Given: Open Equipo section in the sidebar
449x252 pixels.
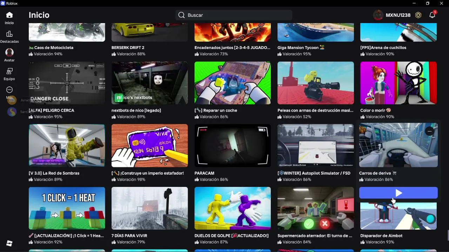Looking at the screenshot, I should click(x=9, y=71).
